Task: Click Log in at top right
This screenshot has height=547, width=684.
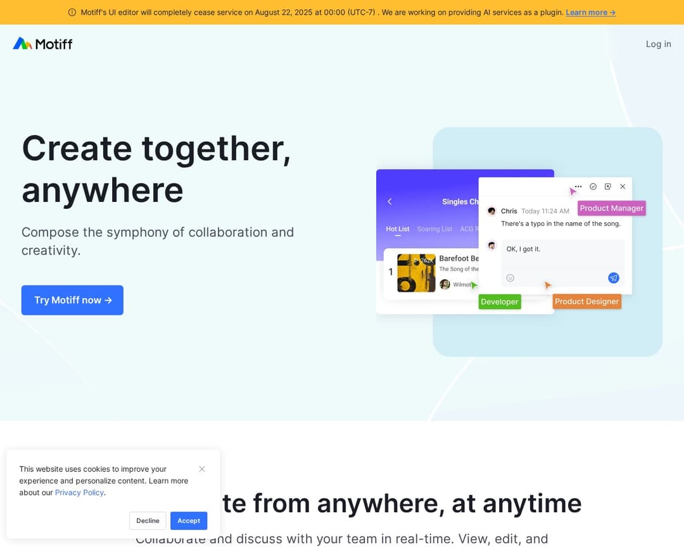Action: [658, 44]
